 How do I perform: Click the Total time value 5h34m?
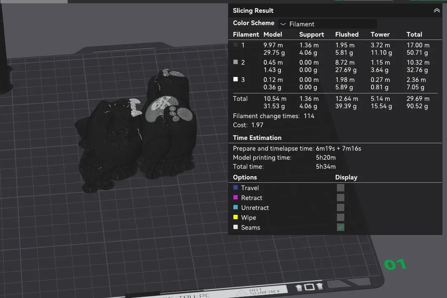point(325,167)
